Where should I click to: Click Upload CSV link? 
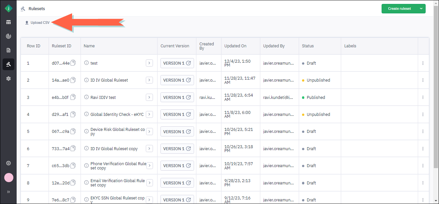(x=37, y=23)
